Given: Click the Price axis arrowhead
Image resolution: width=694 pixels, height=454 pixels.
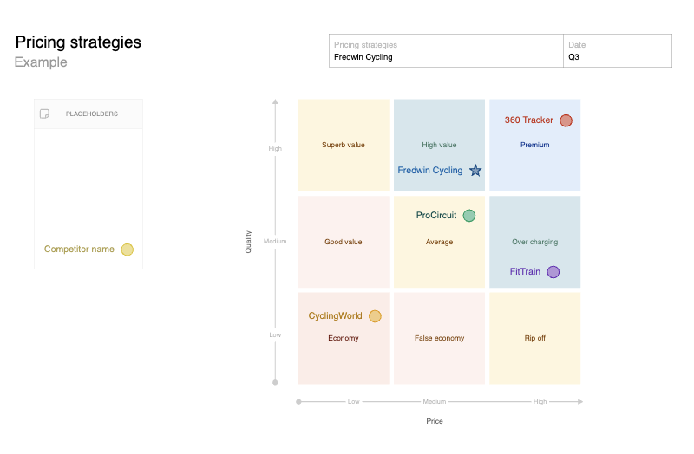Looking at the screenshot, I should point(580,401).
